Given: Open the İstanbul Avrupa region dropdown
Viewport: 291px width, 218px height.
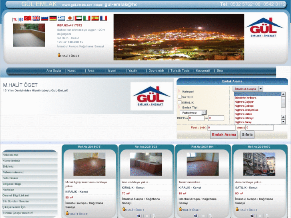Looking at the screenshot, I should coord(248,89).
